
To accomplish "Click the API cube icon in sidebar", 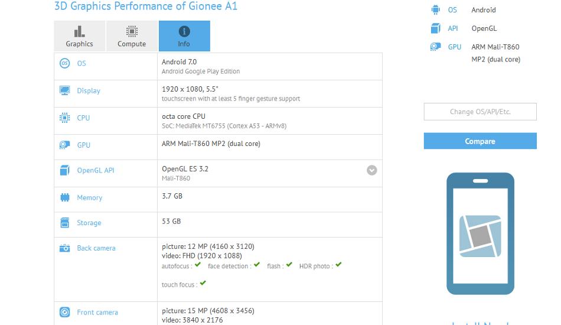I will (435, 28).
